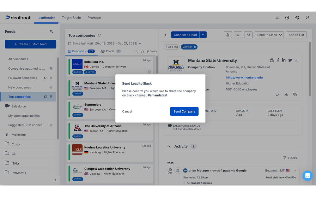Screen dimensions: 316x197
Task: Open the settings gear icon
Action: (x=297, y=18)
